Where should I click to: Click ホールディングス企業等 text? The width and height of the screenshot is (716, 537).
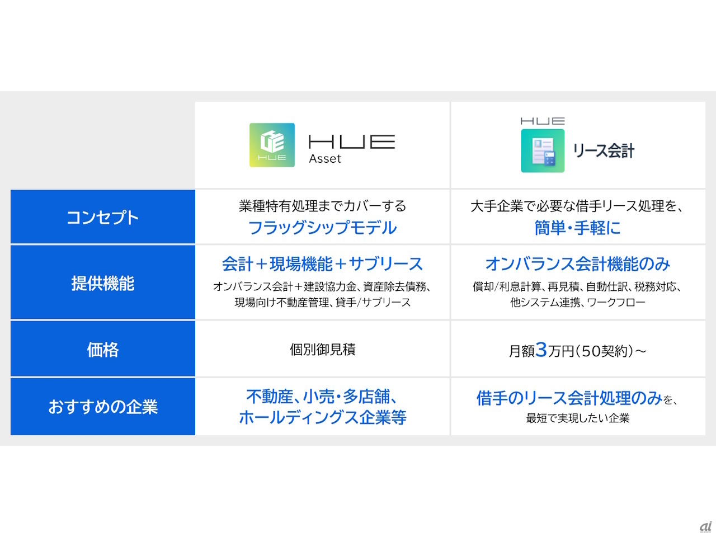click(323, 417)
